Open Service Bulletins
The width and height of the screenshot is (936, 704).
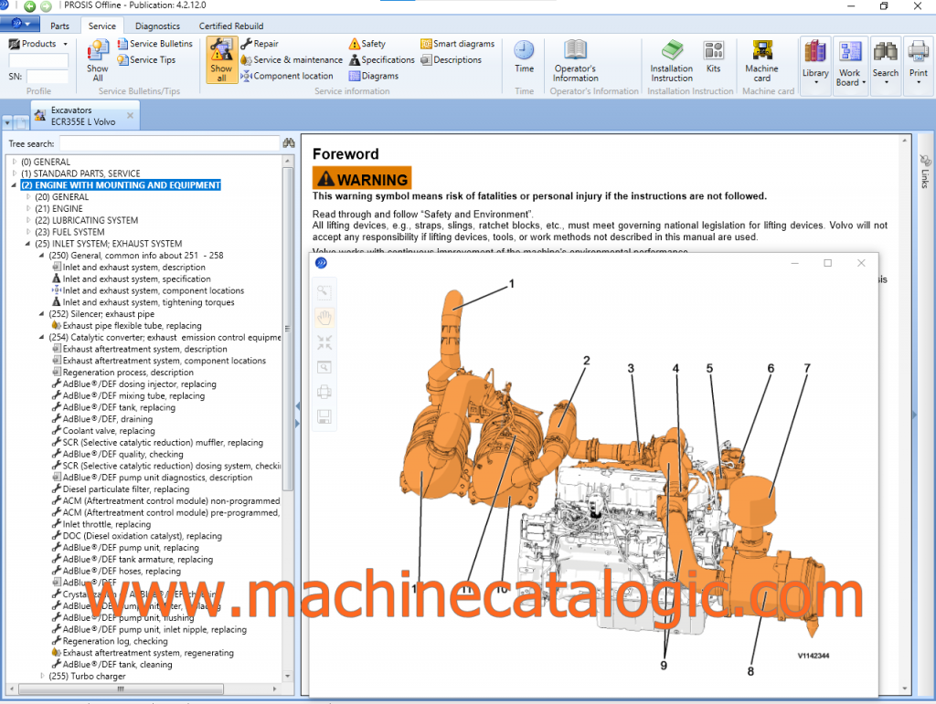click(x=155, y=43)
